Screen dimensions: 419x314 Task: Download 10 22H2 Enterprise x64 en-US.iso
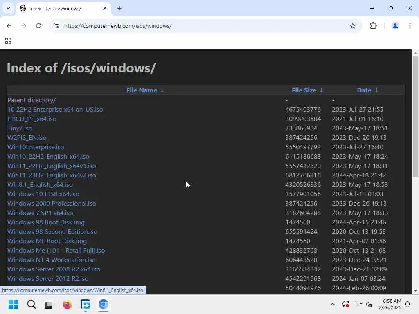(55, 110)
